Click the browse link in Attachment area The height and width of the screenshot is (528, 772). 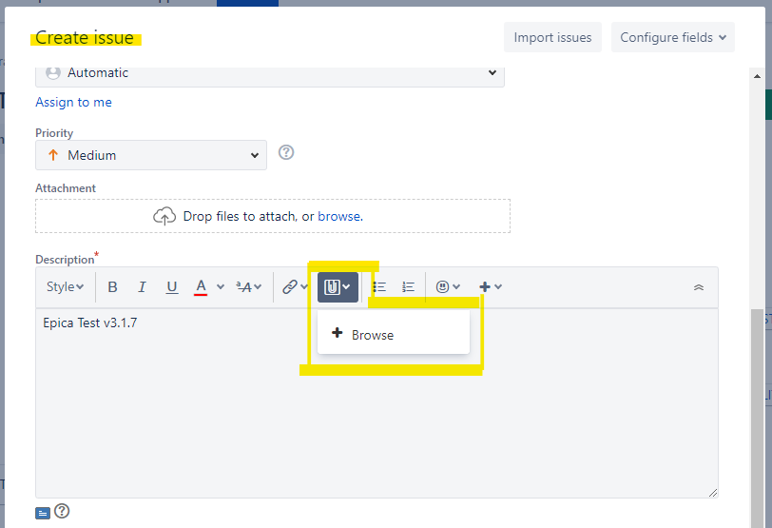click(x=340, y=216)
